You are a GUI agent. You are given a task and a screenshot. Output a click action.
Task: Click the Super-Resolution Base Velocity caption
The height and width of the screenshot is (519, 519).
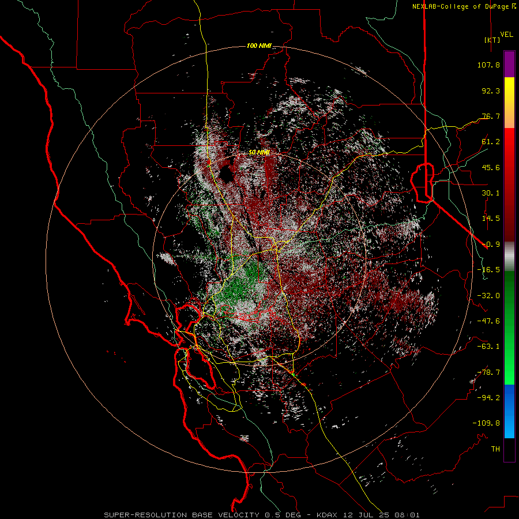(262, 515)
